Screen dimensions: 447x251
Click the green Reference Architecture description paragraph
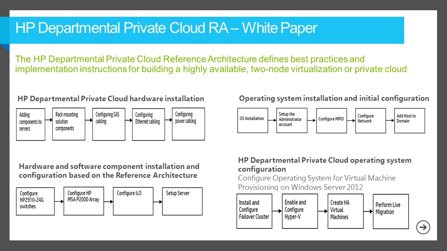[211, 64]
